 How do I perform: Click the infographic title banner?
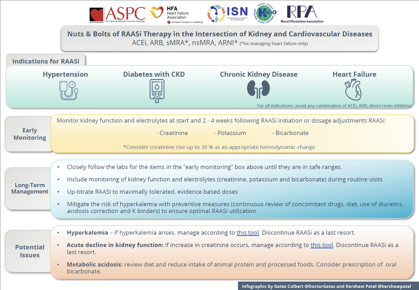[220, 38]
